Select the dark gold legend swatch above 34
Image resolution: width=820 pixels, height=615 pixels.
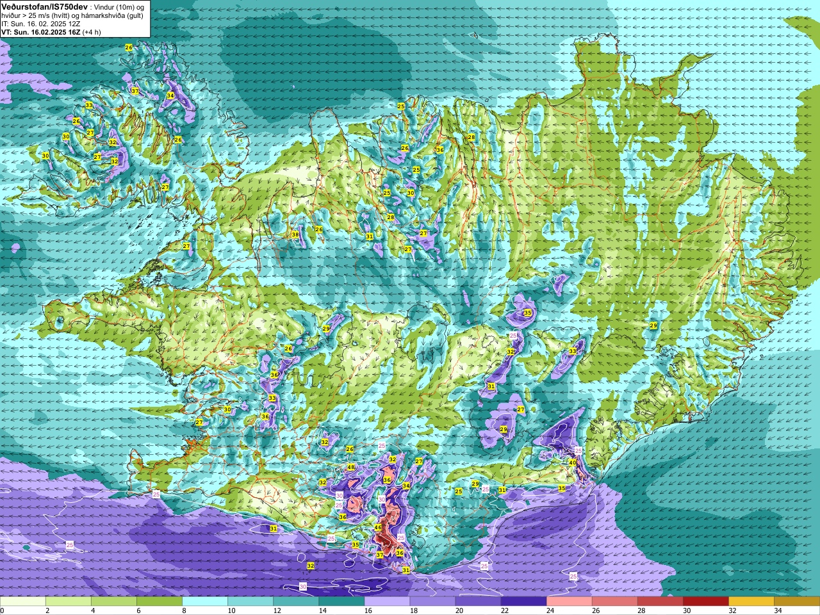(x=796, y=602)
